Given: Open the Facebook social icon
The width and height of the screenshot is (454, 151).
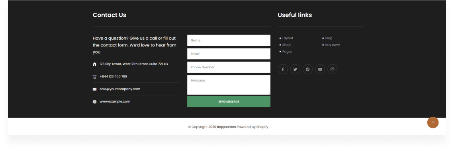Looking at the screenshot, I should coord(283,69).
